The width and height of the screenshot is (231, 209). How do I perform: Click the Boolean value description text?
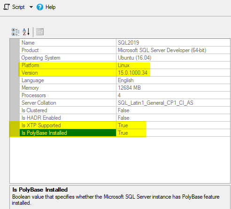click(116, 200)
